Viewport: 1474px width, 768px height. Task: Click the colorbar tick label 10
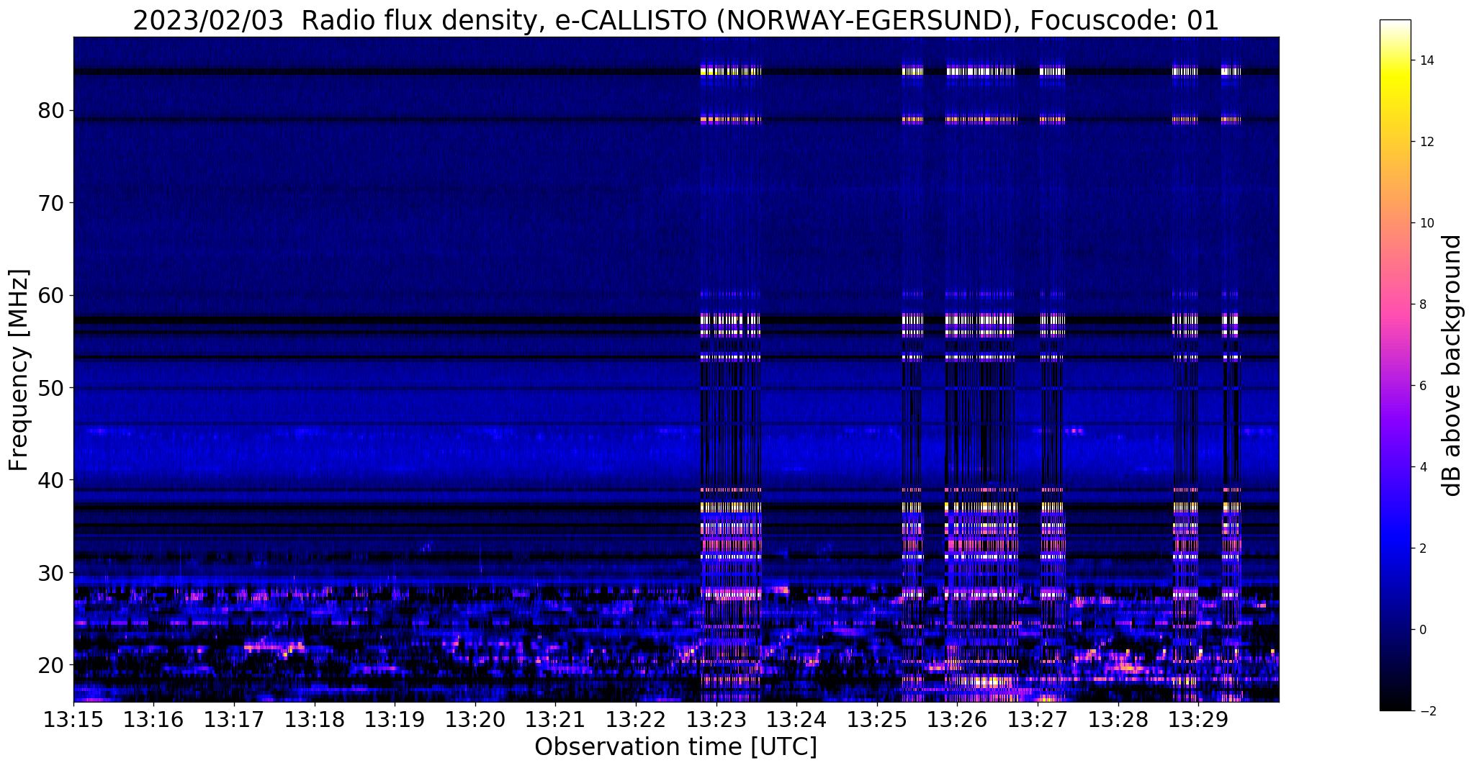click(x=1426, y=223)
